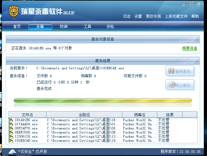The image size is (207, 156).
Task: Click file icon beside 13306129.exe
Action: [x=11, y=137]
